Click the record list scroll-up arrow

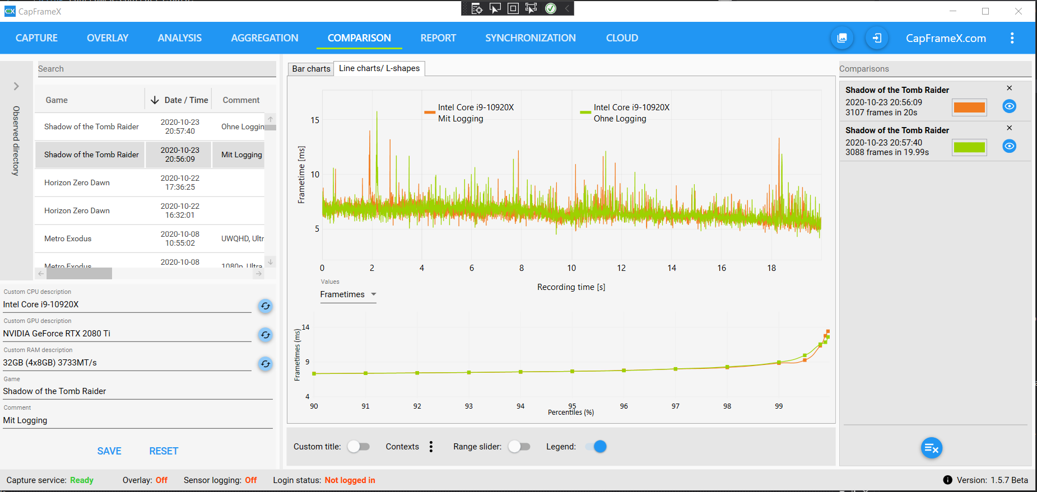[x=271, y=119]
